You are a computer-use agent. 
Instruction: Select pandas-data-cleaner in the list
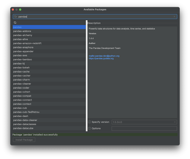[x=49, y=120]
